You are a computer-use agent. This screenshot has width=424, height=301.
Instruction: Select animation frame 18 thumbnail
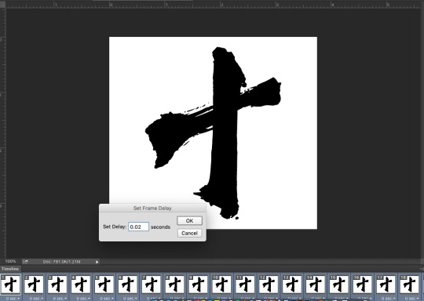click(409, 285)
